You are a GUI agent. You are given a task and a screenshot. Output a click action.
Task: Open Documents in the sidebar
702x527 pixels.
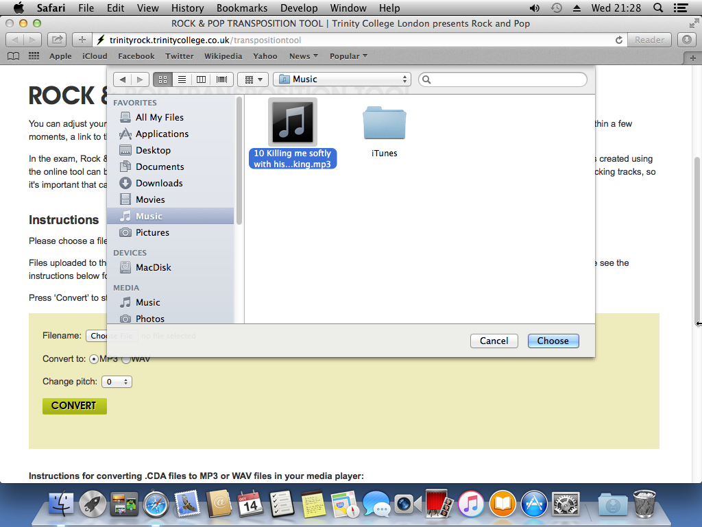(170, 167)
